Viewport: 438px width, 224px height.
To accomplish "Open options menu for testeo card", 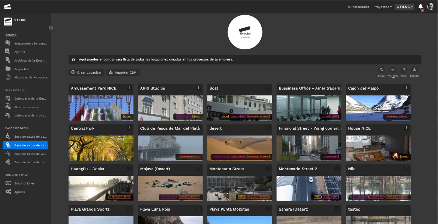I will tap(406, 209).
